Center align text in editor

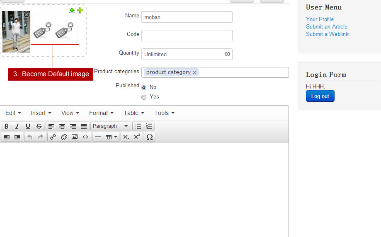[62, 126]
